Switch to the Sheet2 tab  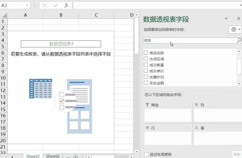tap(33, 156)
